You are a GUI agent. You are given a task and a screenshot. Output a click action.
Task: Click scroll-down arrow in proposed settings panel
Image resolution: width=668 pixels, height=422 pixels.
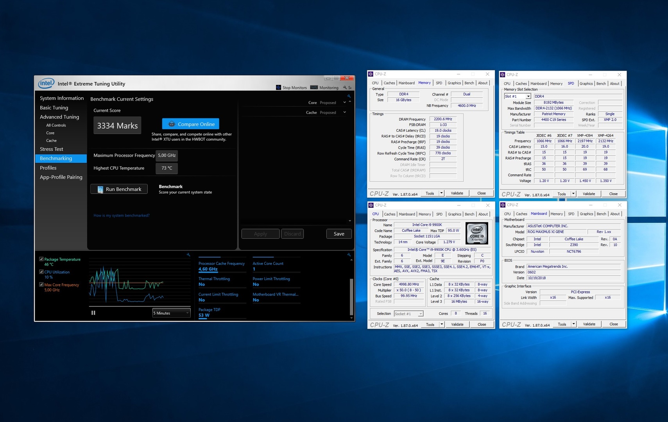coord(350,221)
